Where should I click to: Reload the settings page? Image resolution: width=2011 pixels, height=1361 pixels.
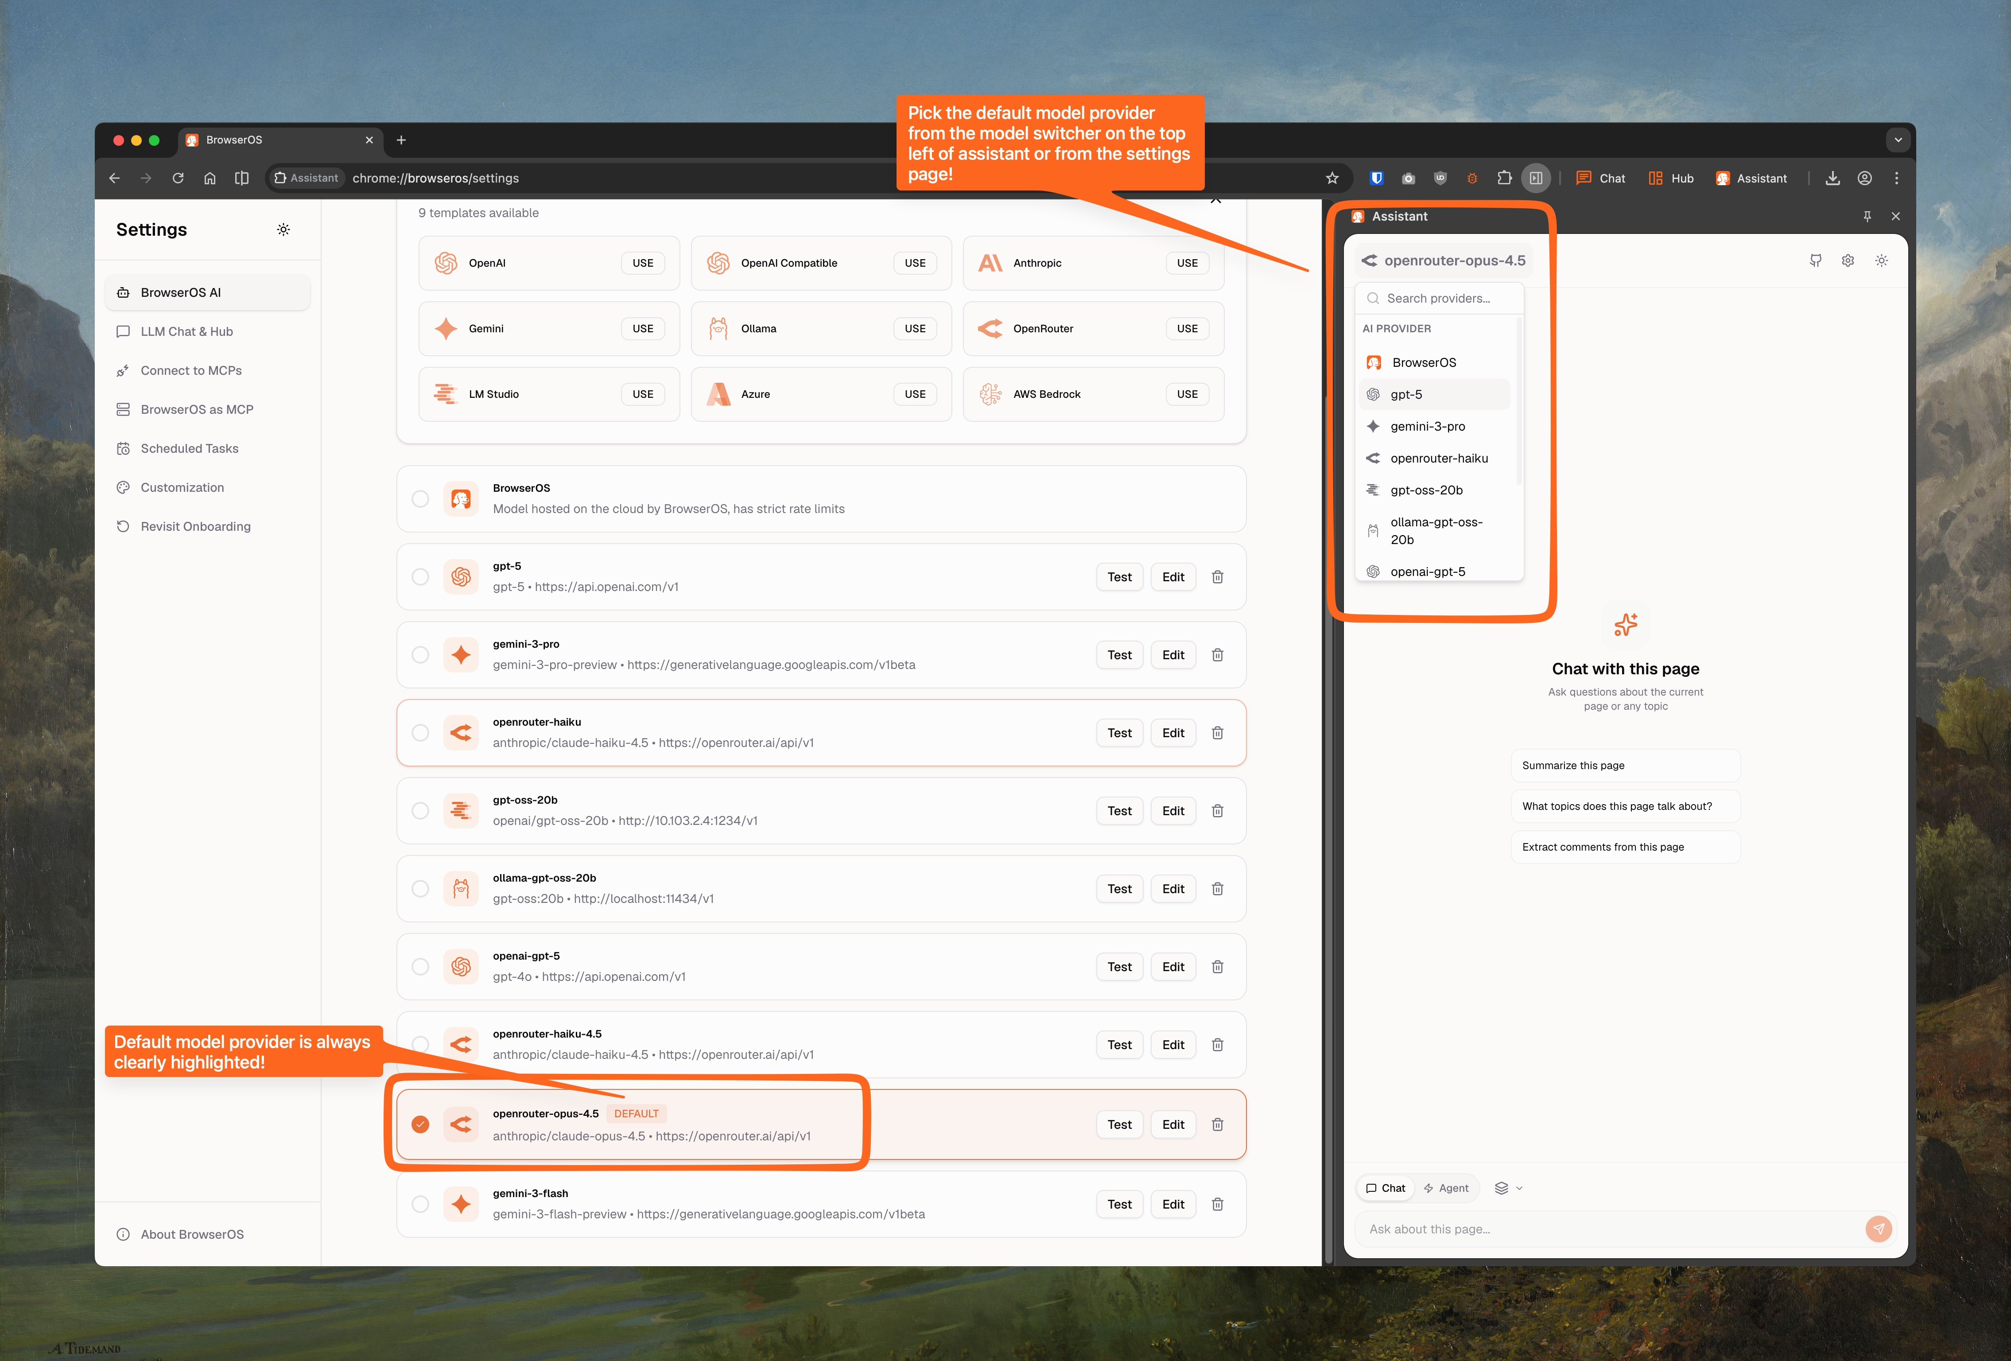pyautogui.click(x=178, y=178)
